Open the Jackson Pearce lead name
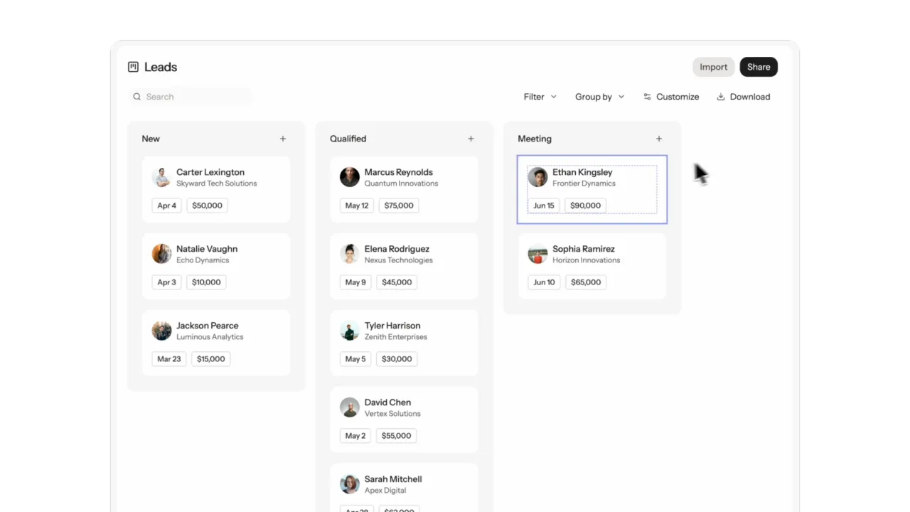 208,326
